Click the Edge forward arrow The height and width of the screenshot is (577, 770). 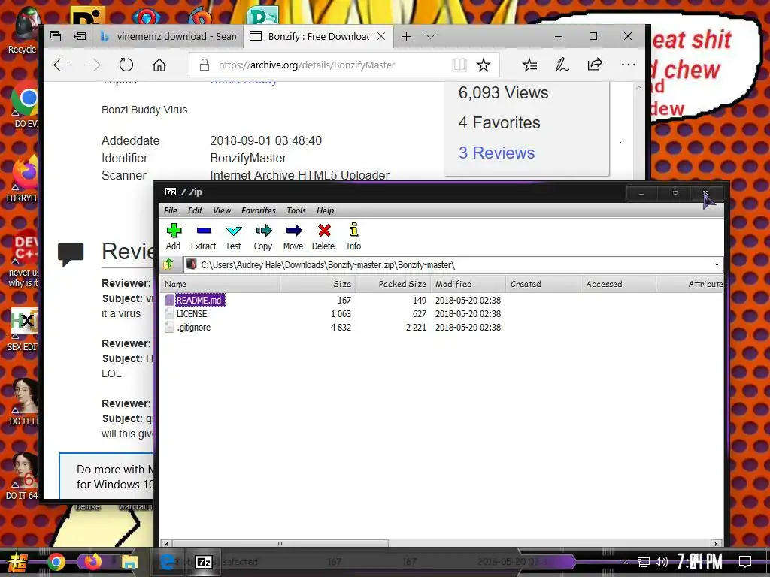pos(93,65)
